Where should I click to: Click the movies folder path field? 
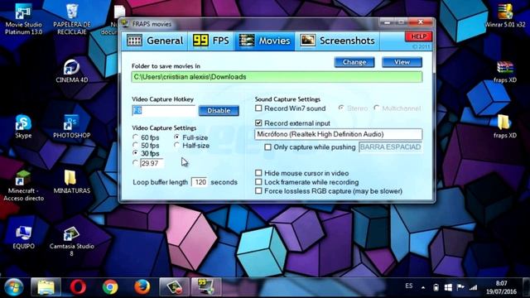(x=277, y=77)
